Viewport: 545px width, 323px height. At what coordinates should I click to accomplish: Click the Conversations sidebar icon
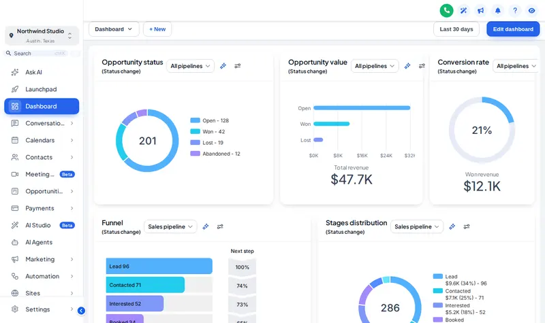(x=14, y=123)
